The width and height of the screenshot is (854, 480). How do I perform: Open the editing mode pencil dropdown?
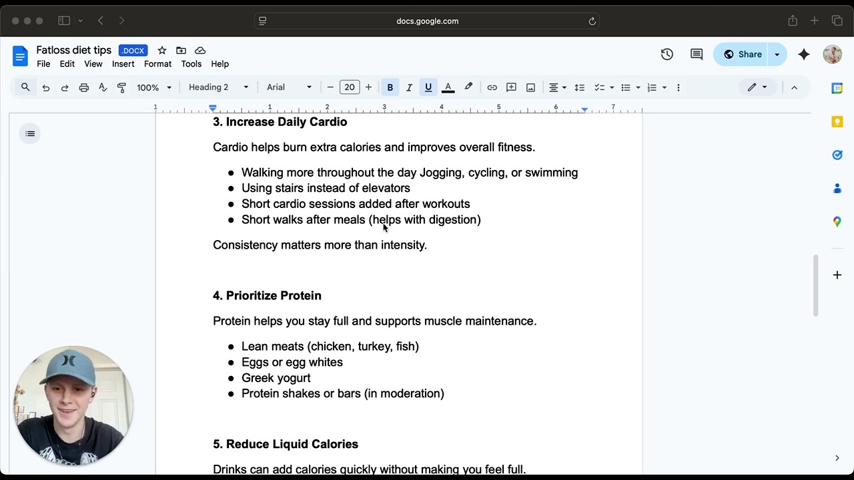758,87
